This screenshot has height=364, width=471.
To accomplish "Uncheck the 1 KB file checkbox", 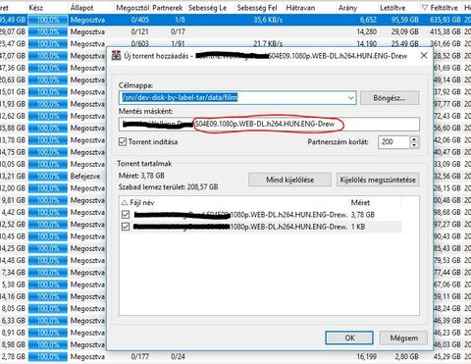I will pyautogui.click(x=126, y=227).
